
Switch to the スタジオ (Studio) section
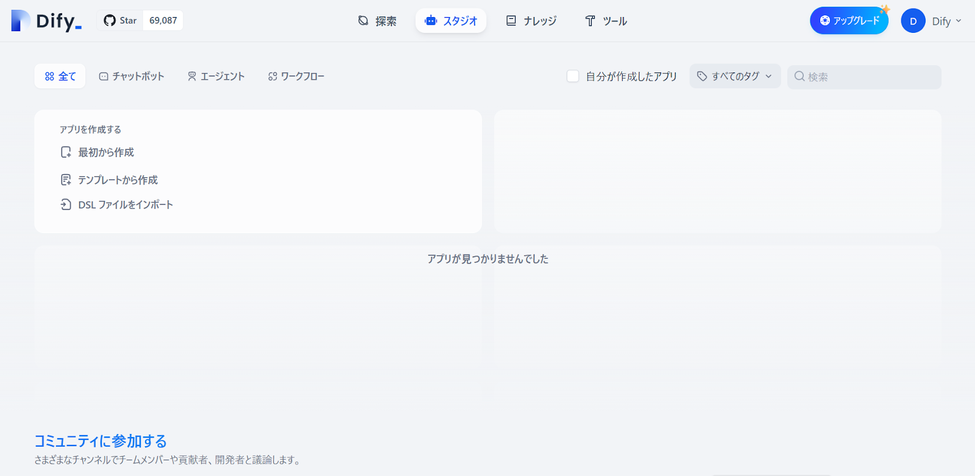click(x=451, y=21)
